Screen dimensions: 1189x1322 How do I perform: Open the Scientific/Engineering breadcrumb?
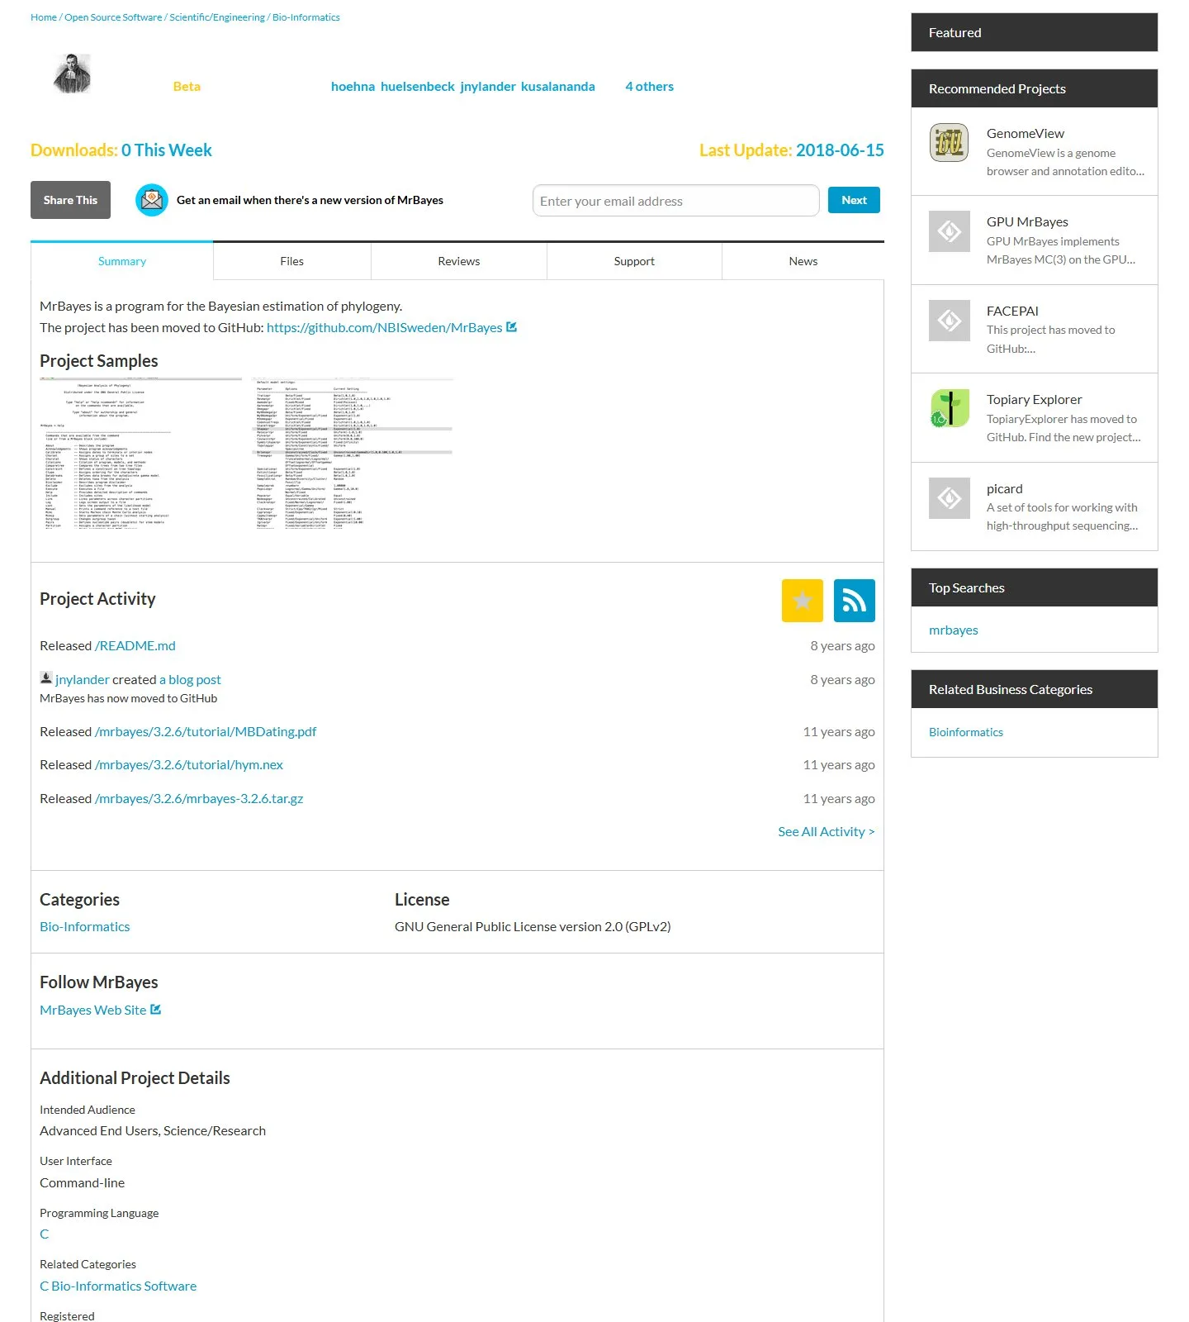coord(217,17)
